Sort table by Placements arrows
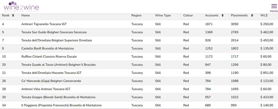This screenshot has width=278, height=109. click(x=252, y=15)
